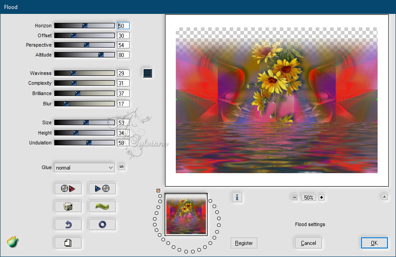
Task: Zoom out with the minus button
Action: pos(295,197)
